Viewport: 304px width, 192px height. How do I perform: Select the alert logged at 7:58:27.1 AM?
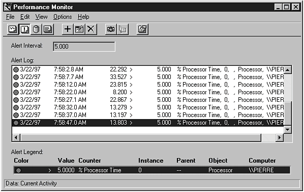148,100
